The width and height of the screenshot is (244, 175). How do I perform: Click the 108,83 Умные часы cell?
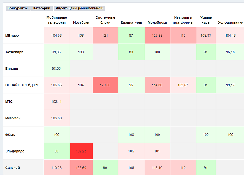206,36
